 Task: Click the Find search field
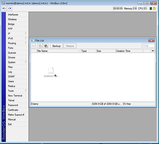point(148,46)
